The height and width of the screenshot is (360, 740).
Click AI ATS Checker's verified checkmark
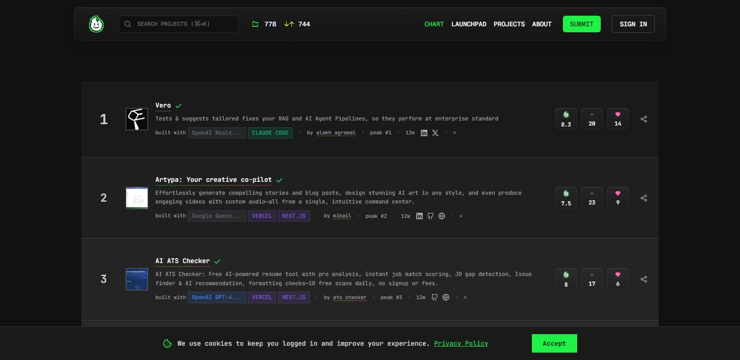tap(217, 262)
